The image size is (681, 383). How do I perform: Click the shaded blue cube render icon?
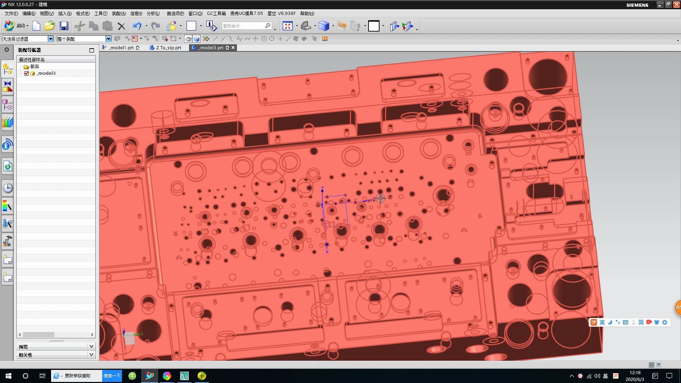[x=323, y=26]
